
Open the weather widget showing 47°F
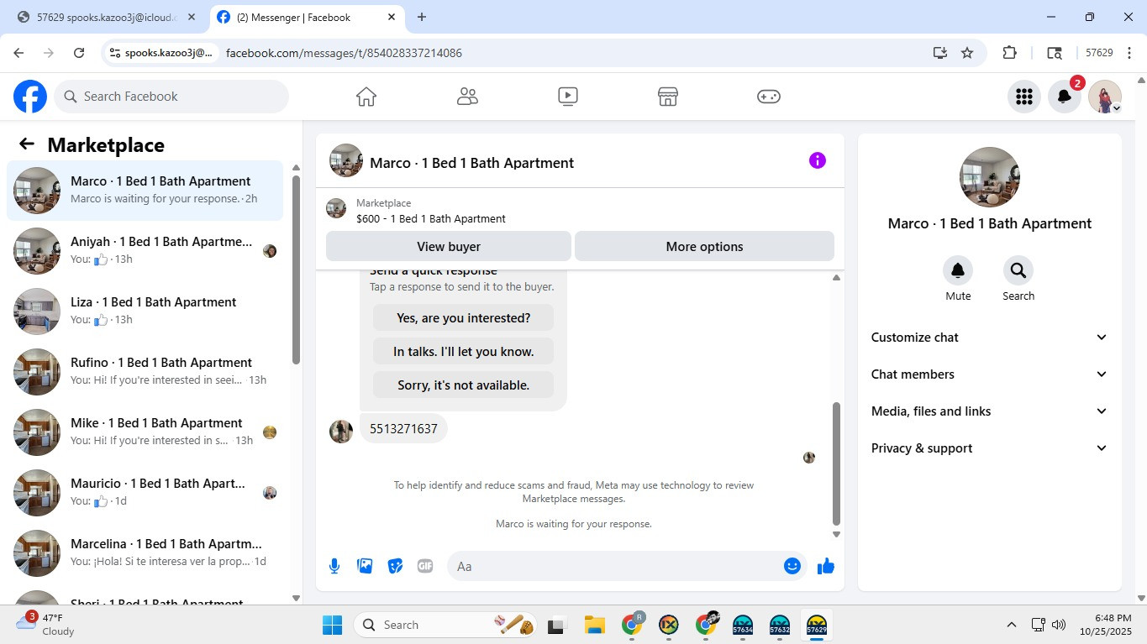[x=46, y=625]
